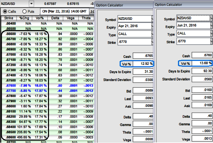Select the Calls radio button
This screenshot has height=143, width=213.
click(5, 11)
